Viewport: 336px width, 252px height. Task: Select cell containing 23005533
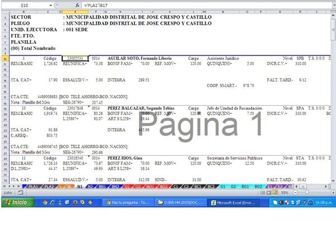(x=75, y=58)
